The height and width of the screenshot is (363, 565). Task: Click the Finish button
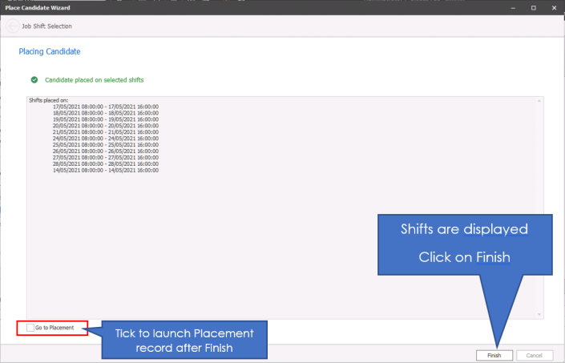point(494,354)
